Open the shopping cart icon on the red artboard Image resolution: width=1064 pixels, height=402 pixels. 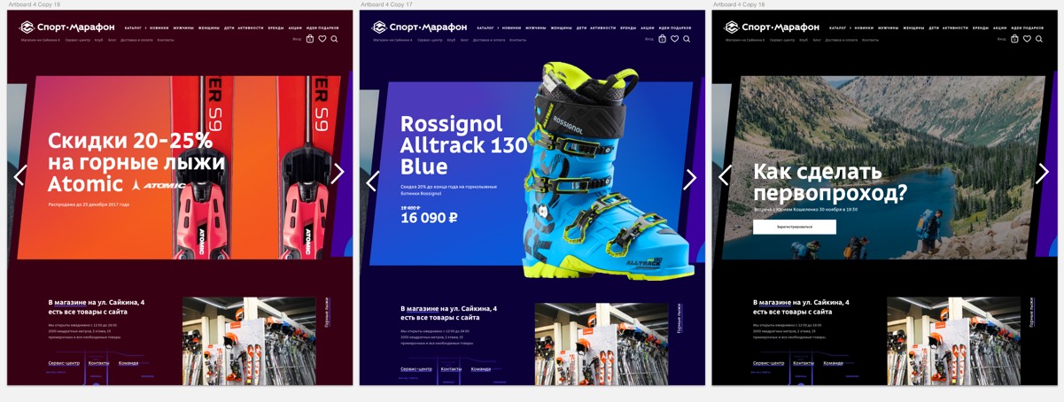310,39
